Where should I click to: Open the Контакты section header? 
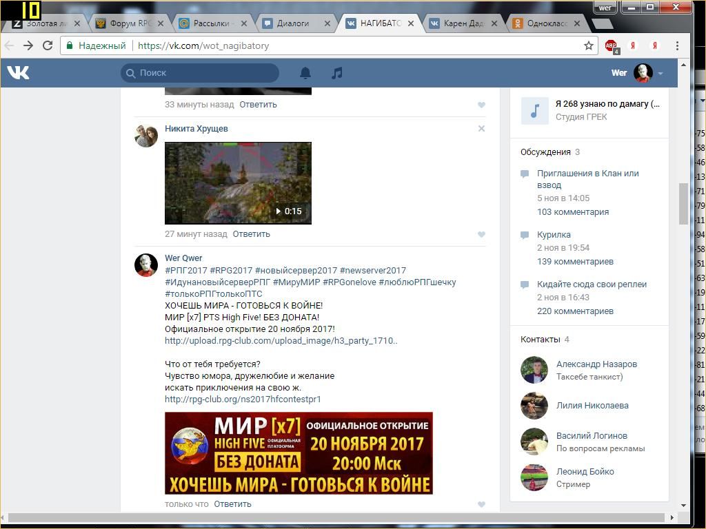click(541, 339)
